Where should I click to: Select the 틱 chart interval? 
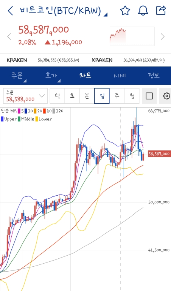pyautogui.click(x=57, y=96)
